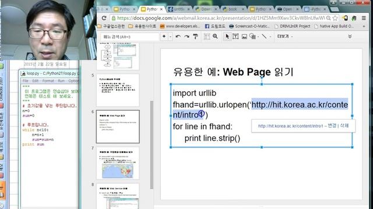Open new slide layout dropdown arrow
Image resolution: width=373 pixels, height=209 pixels.
[170, 37]
